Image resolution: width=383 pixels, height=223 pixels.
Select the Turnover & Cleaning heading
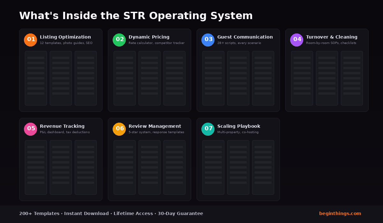pyautogui.click(x=332, y=37)
